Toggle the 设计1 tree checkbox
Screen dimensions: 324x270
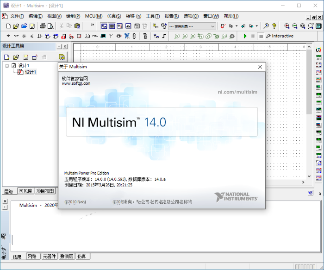click(13, 66)
